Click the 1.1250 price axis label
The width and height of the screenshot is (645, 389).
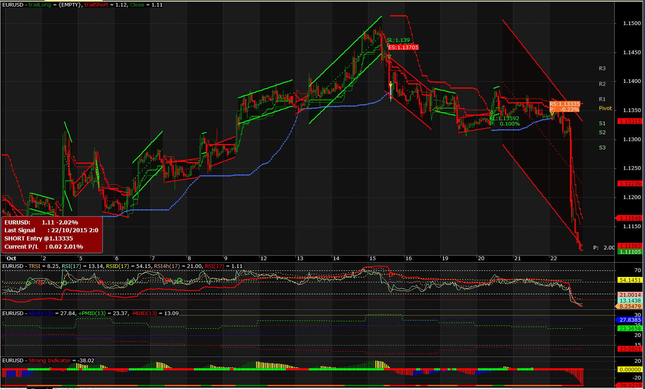[x=632, y=168]
